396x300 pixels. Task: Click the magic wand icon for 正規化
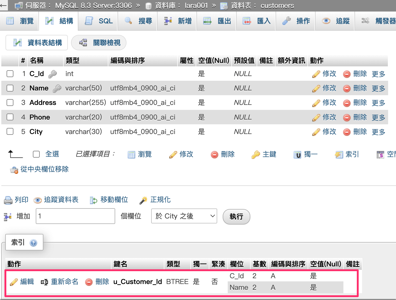click(143, 200)
